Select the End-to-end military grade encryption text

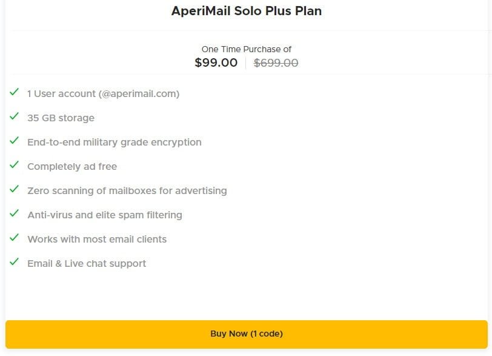coord(115,142)
